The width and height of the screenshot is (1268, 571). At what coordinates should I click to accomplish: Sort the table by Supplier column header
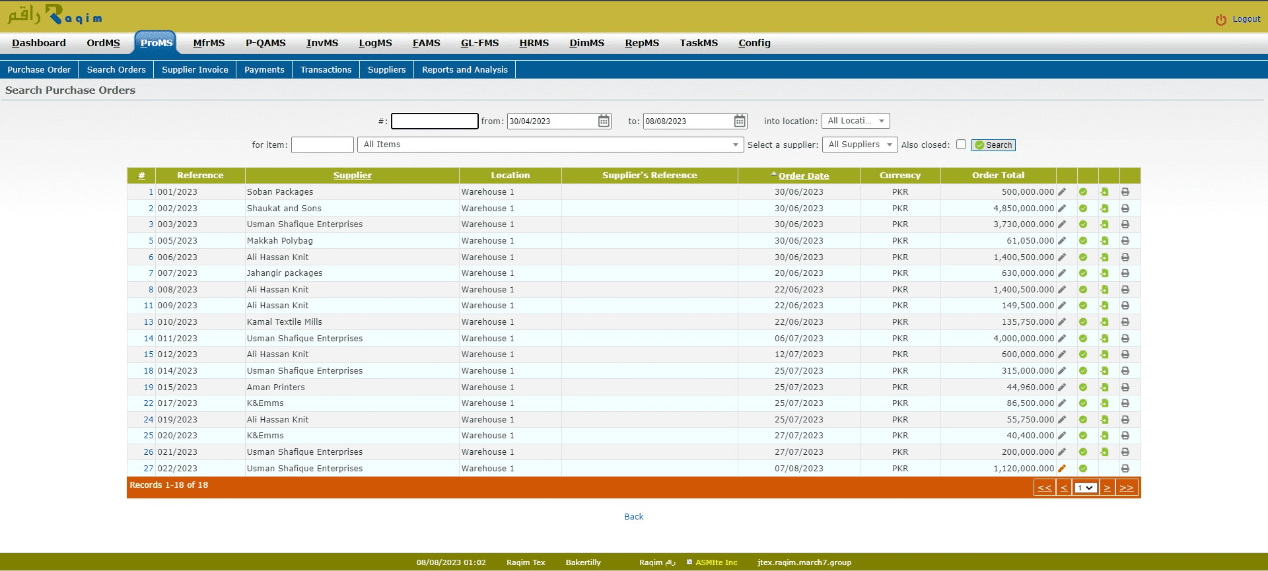[352, 176]
